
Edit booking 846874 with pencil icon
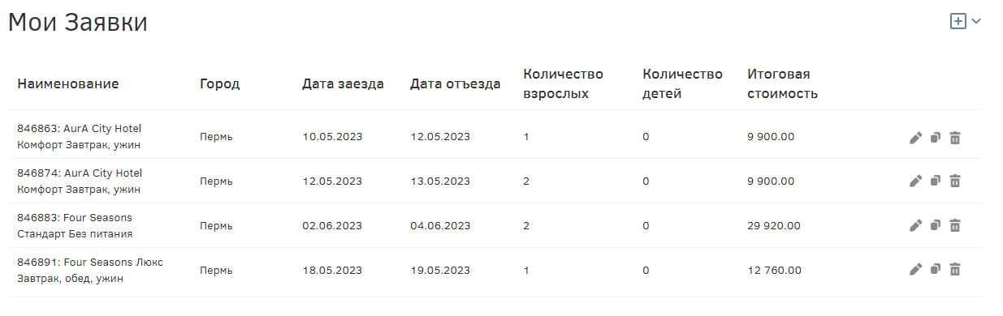click(x=916, y=181)
